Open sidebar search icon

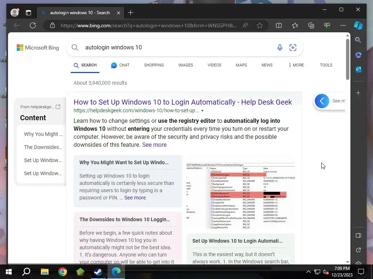358,40
